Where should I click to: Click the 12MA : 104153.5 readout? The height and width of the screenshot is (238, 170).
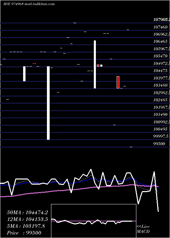[28, 219]
